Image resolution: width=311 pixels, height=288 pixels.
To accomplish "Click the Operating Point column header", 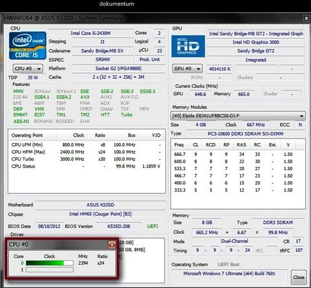I will [x=32, y=135].
